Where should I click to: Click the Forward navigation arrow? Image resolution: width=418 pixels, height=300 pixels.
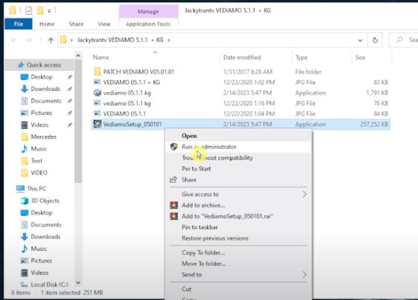(29, 40)
